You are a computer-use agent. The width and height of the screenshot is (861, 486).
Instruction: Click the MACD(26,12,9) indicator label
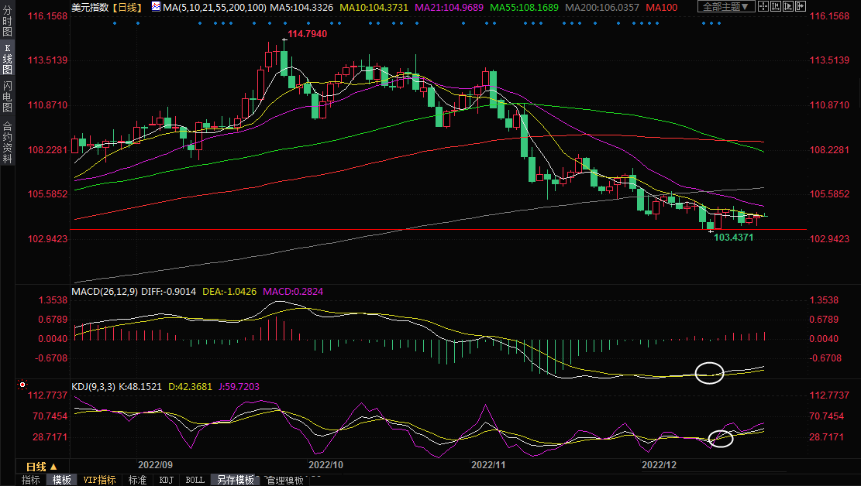pos(103,291)
